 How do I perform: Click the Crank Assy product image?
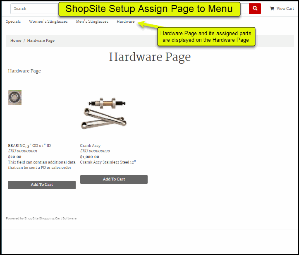tap(103, 113)
